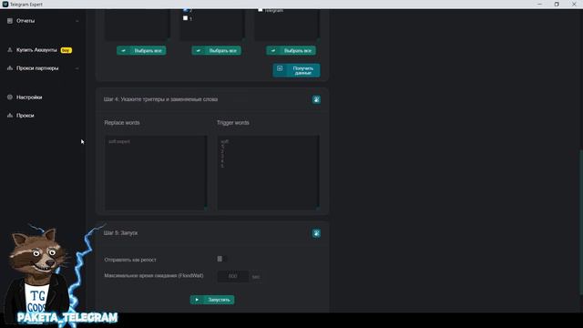Screen dimensions: 583x328
Task: Close the Telegram Expert window
Action: click(x=574, y=4)
